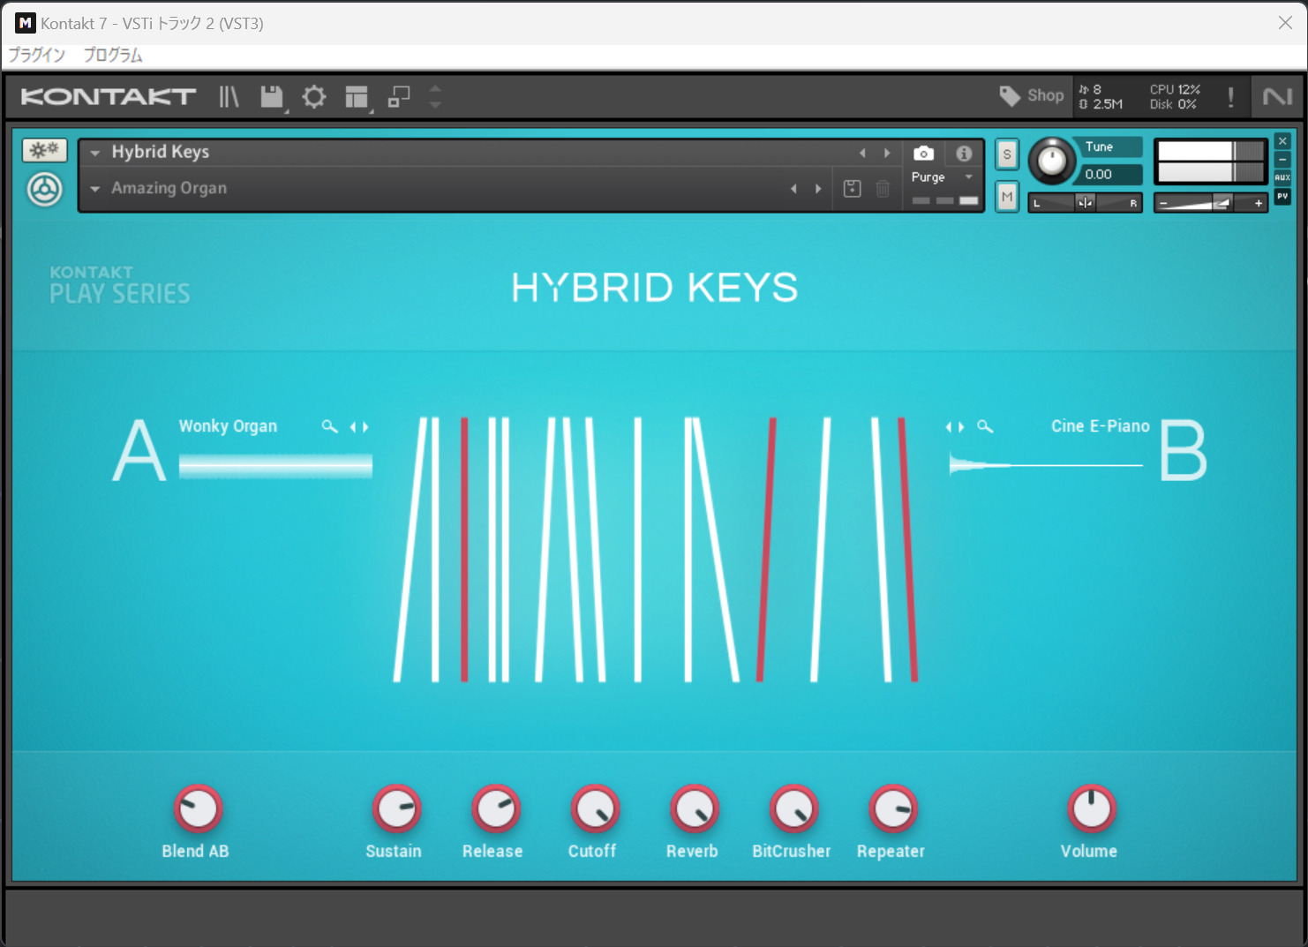Viewport: 1308px width, 947px height.
Task: Click the Tune value field 0.00
Action: point(1109,175)
